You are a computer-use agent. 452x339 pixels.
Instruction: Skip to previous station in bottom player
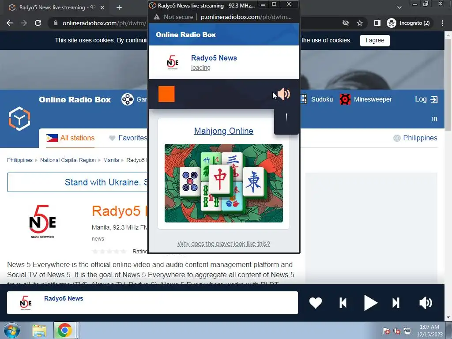click(343, 303)
